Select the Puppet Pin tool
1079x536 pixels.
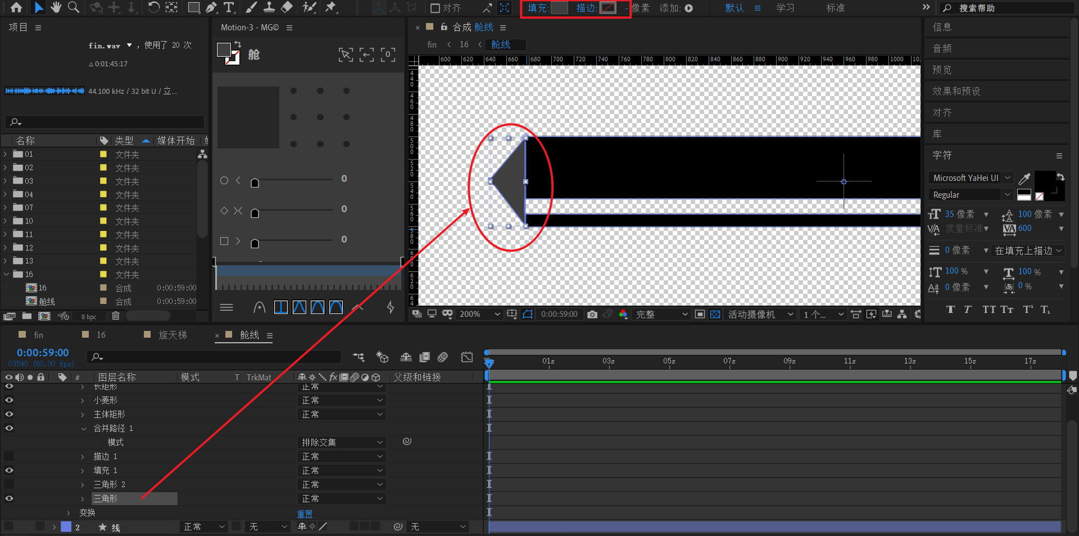(330, 7)
